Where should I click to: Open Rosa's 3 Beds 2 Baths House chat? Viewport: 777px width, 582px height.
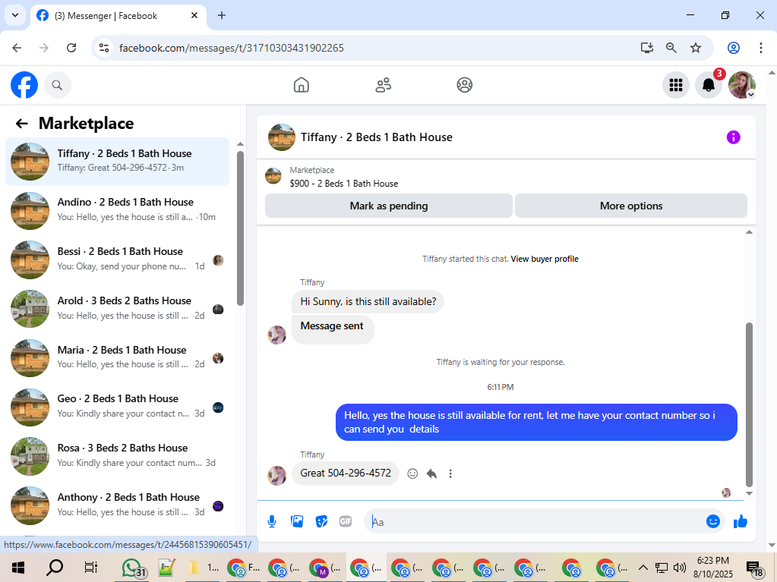[118, 456]
